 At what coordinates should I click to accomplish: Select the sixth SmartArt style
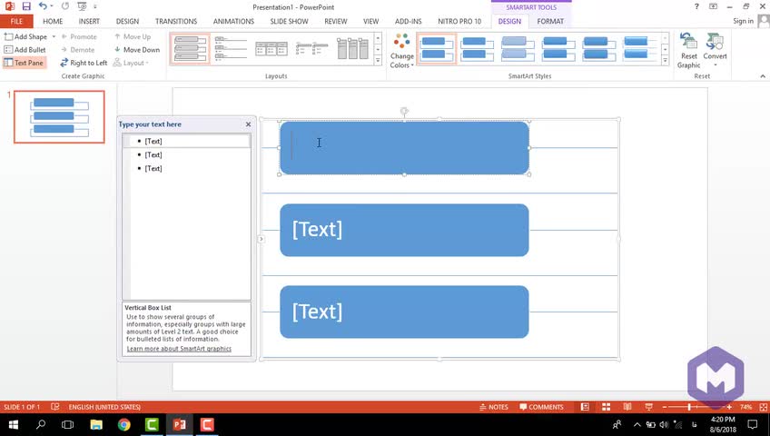click(x=639, y=49)
